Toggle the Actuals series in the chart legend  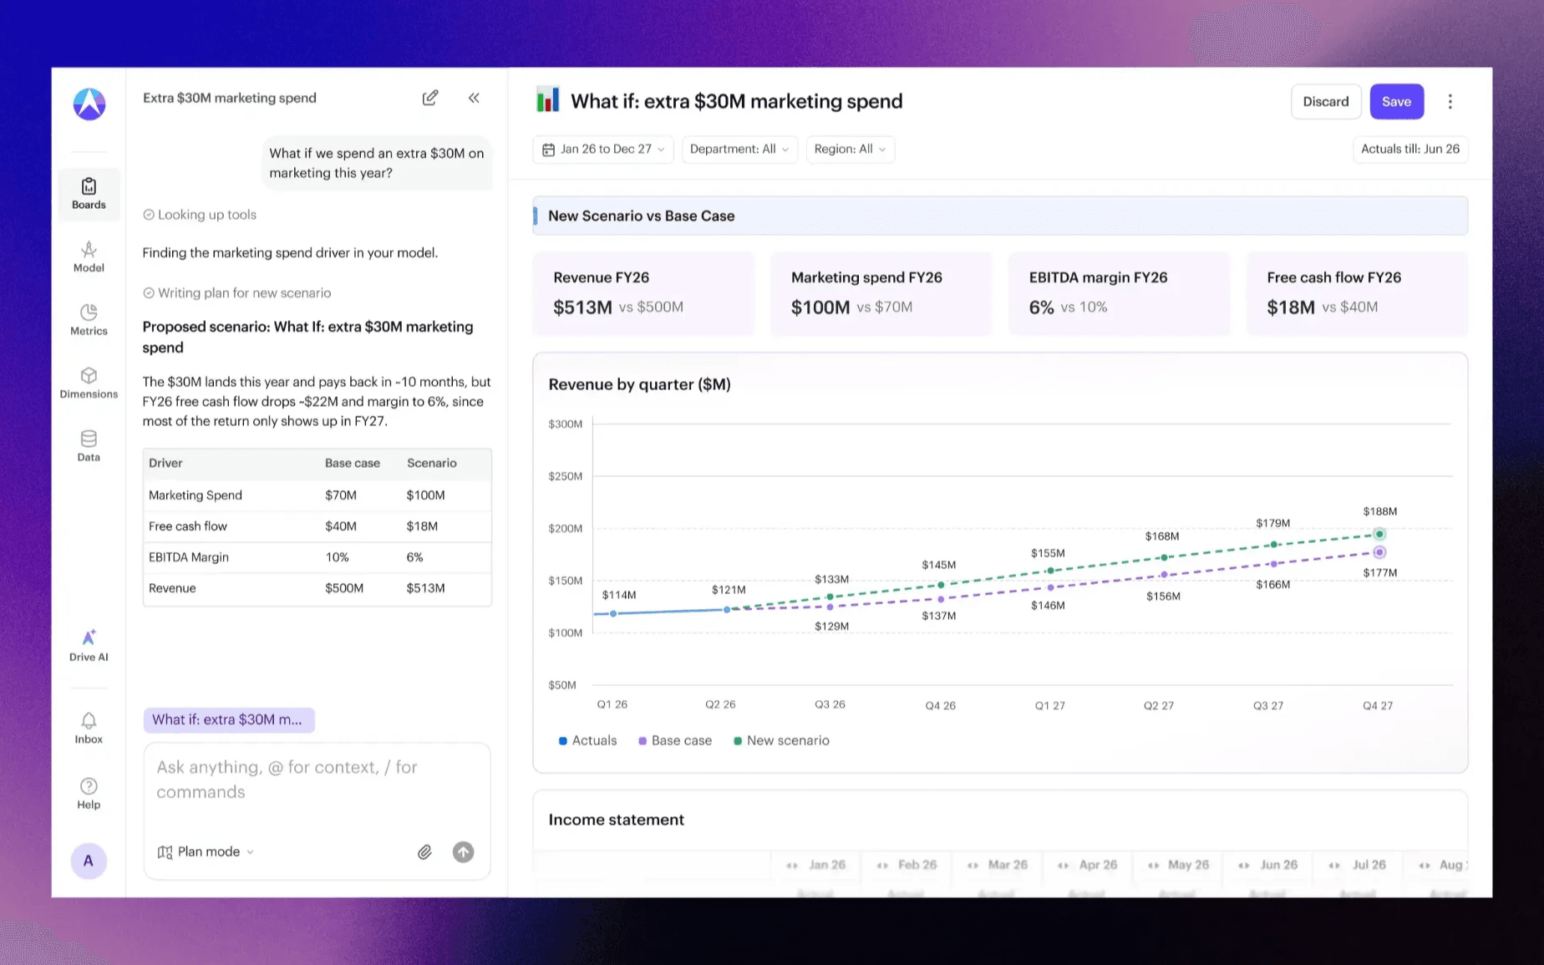pos(587,740)
